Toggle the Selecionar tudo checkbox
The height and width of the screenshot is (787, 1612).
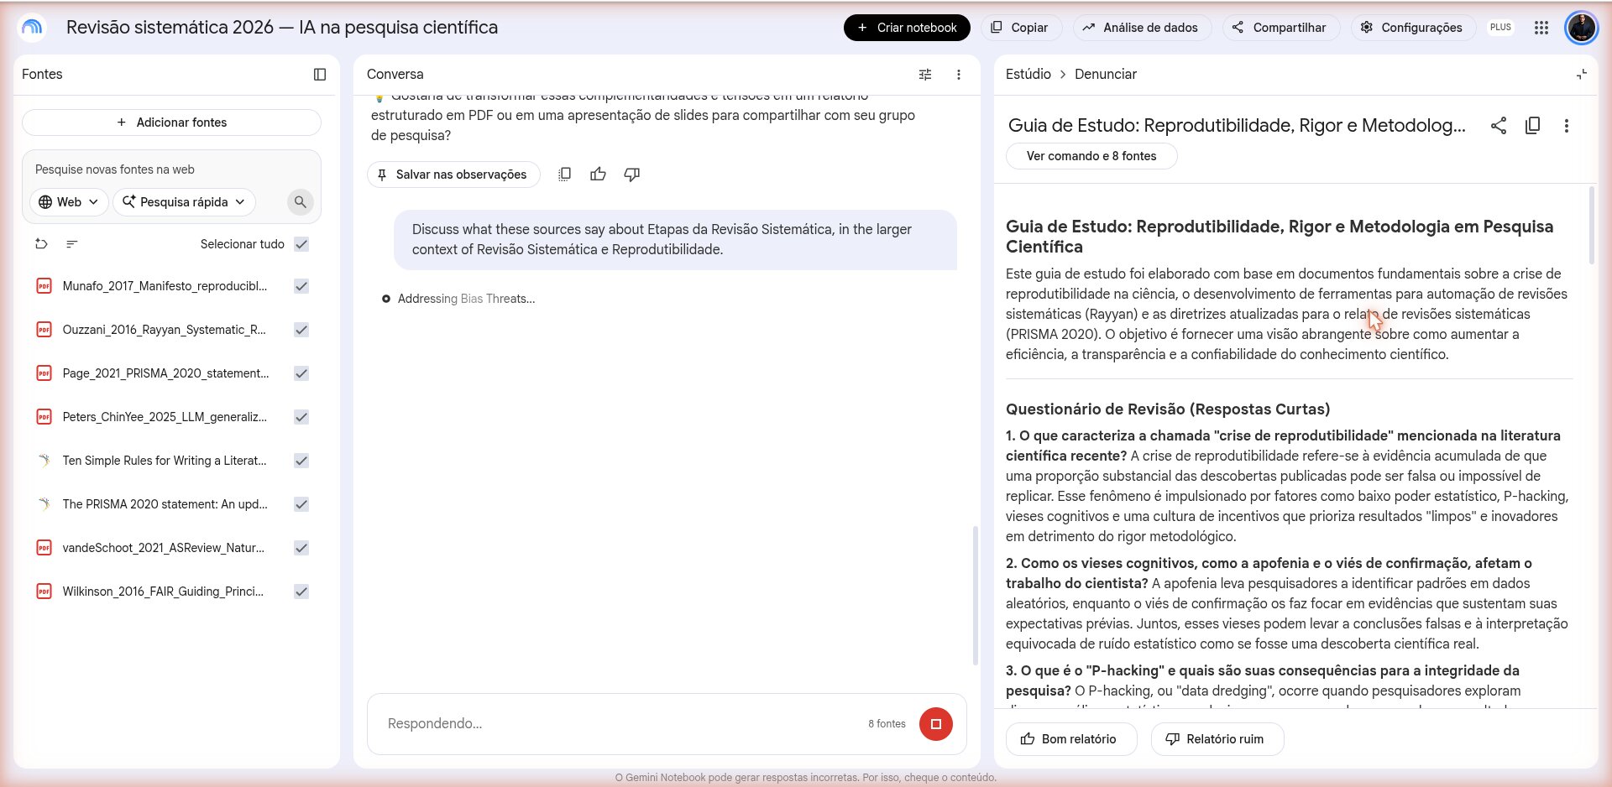(301, 244)
